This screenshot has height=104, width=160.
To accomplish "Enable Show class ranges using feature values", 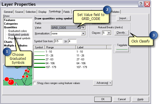I will click(x=35, y=83).
